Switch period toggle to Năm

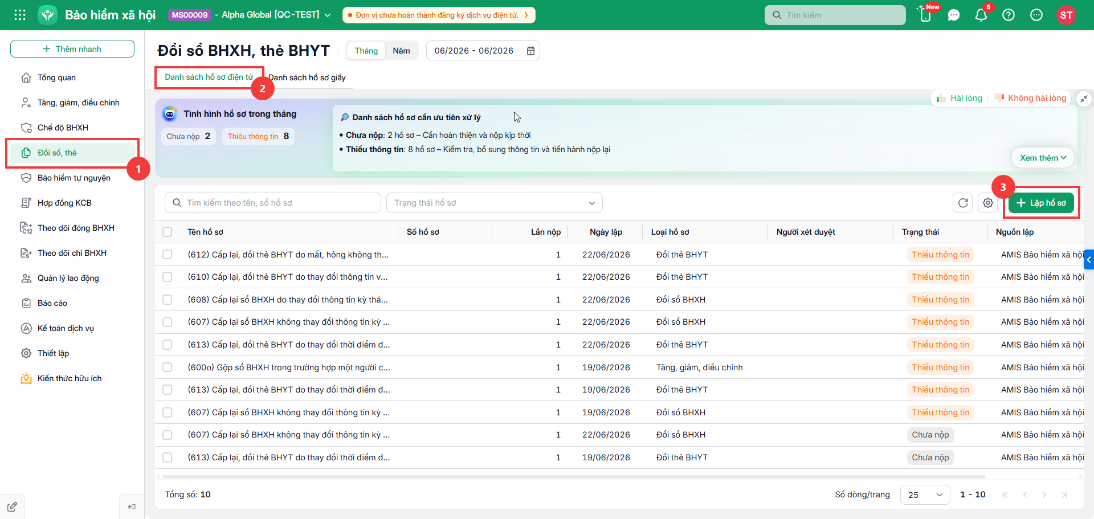pyautogui.click(x=401, y=51)
